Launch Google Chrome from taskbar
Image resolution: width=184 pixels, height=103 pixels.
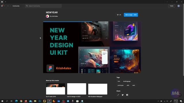tap(21, 101)
